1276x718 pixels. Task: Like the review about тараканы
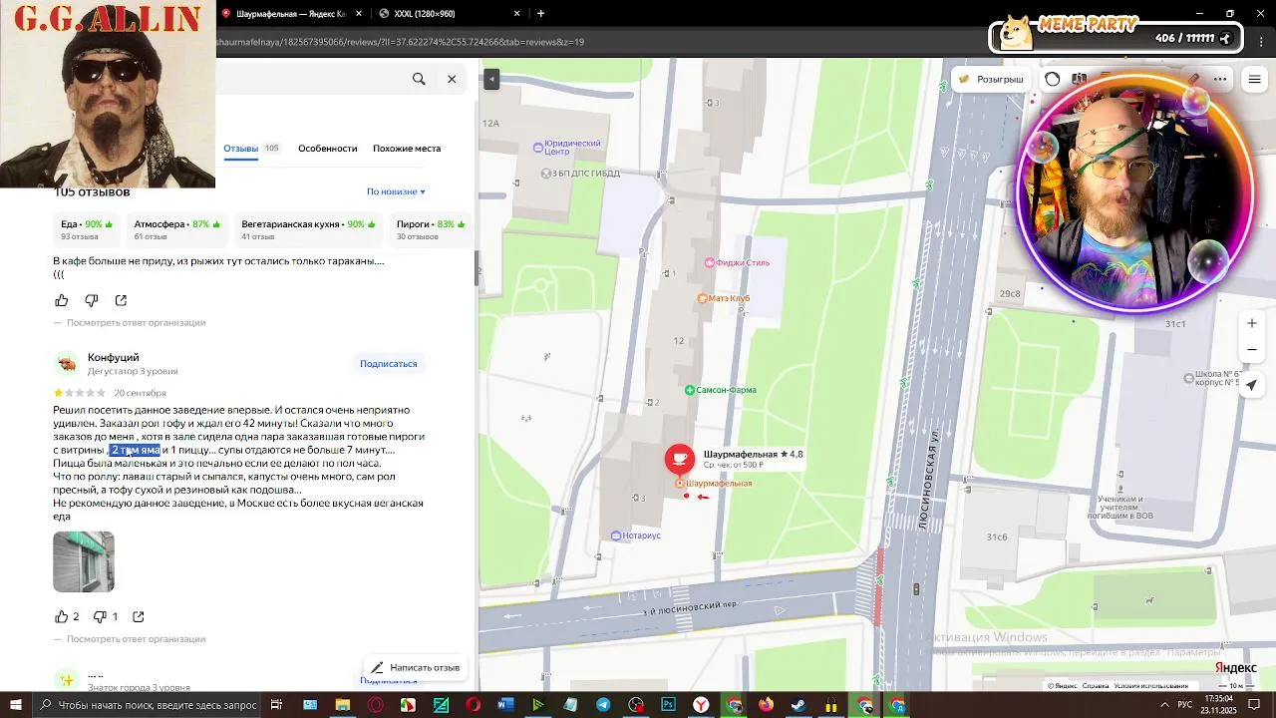click(62, 300)
